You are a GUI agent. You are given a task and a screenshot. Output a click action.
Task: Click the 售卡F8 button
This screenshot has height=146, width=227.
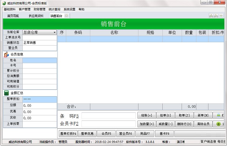pyautogui.click(x=164, y=134)
